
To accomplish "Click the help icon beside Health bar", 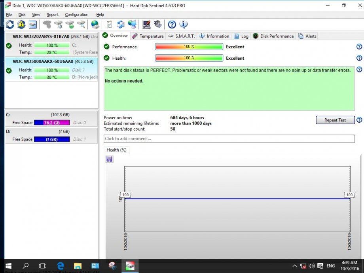I will [359, 58].
